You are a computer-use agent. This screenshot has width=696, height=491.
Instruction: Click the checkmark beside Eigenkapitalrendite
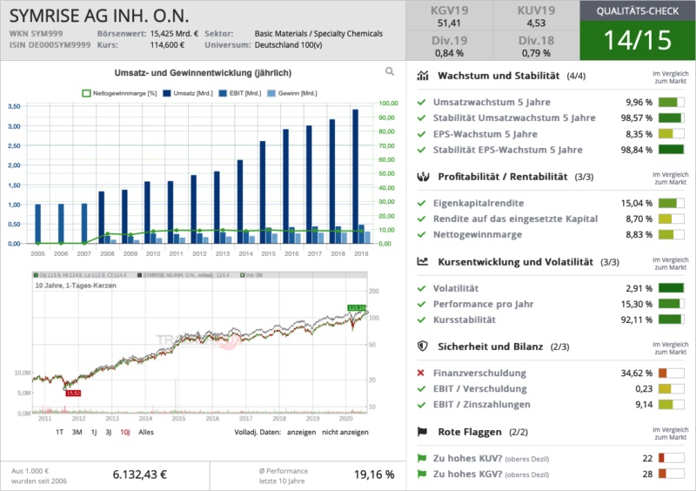tap(421, 203)
